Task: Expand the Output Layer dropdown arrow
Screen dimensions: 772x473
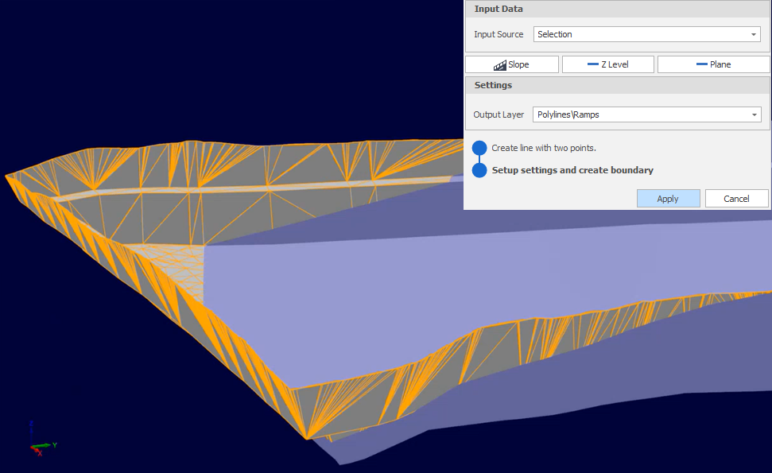Action: [x=754, y=114]
